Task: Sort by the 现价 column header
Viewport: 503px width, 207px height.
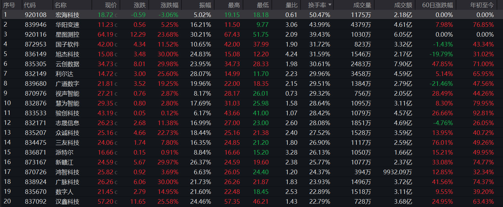Action: [x=110, y=5]
